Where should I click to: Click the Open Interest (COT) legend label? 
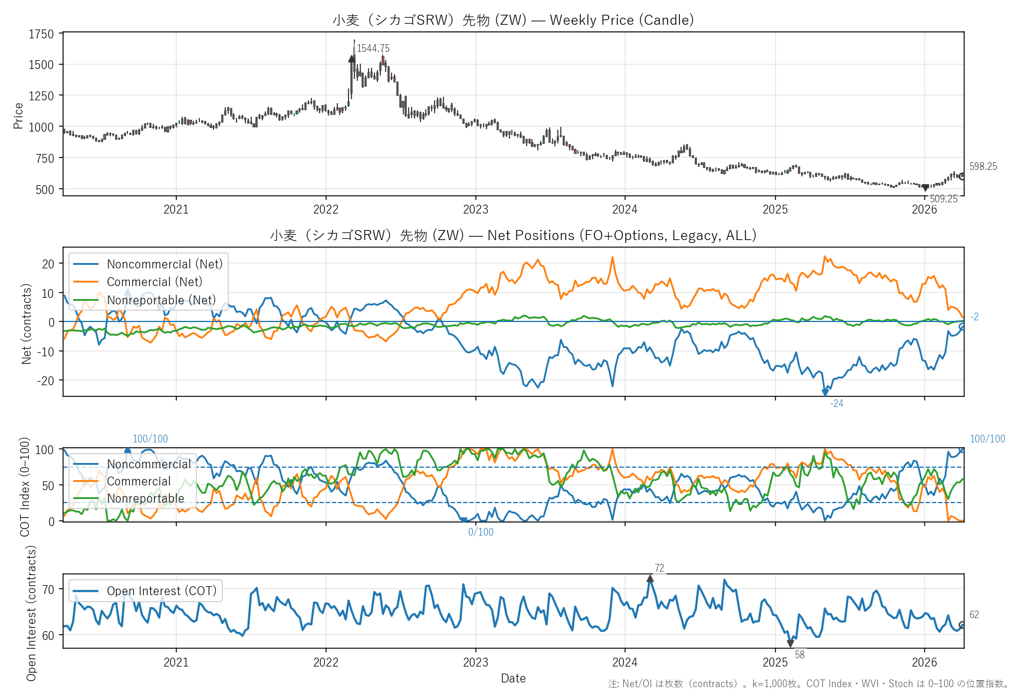161,591
